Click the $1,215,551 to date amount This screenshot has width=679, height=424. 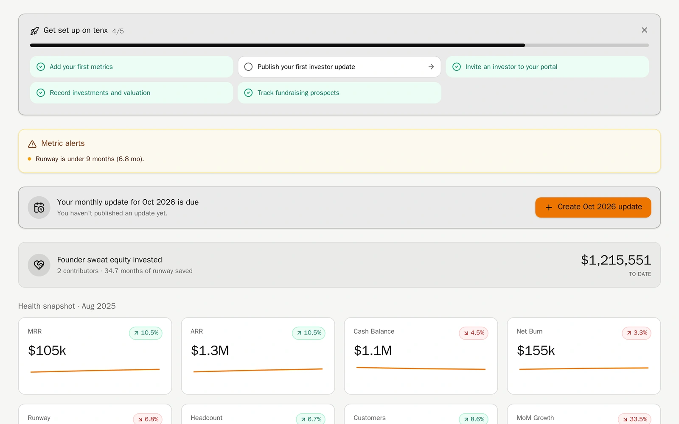point(616,260)
